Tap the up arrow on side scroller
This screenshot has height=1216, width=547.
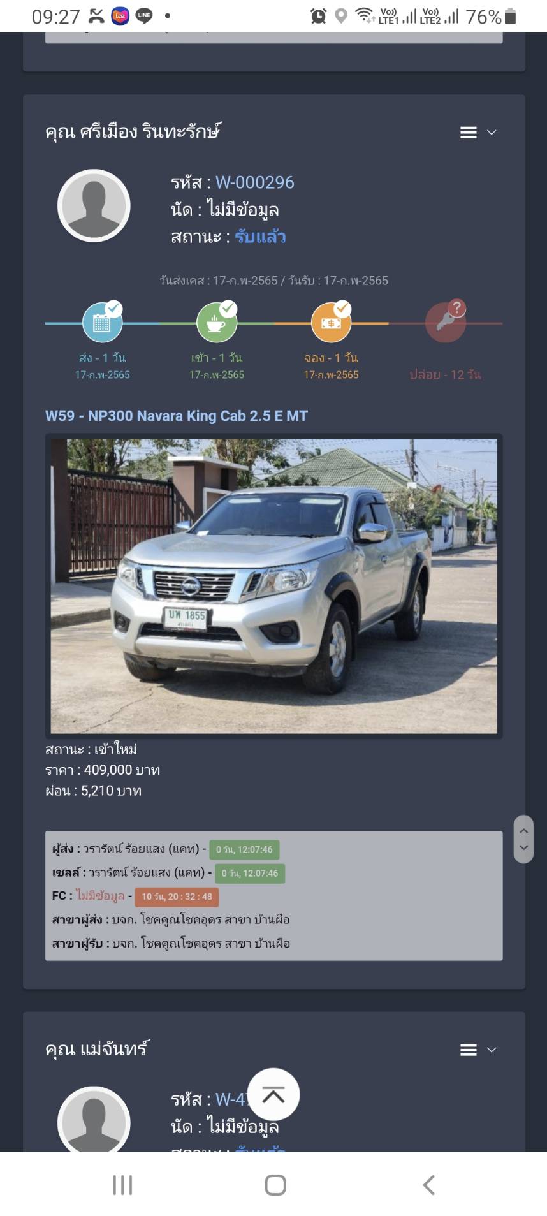pos(523,830)
